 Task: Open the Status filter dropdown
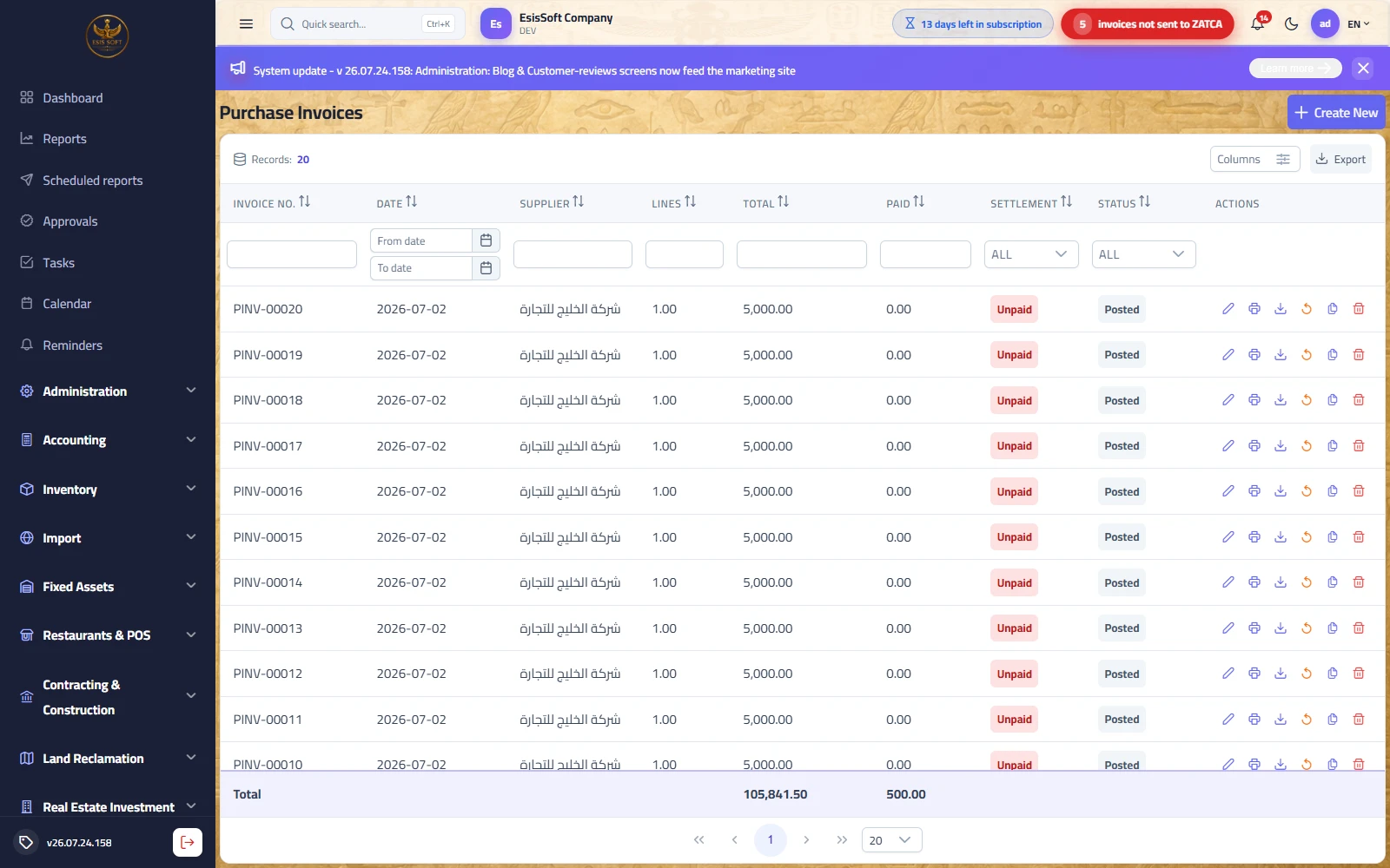tap(1143, 254)
